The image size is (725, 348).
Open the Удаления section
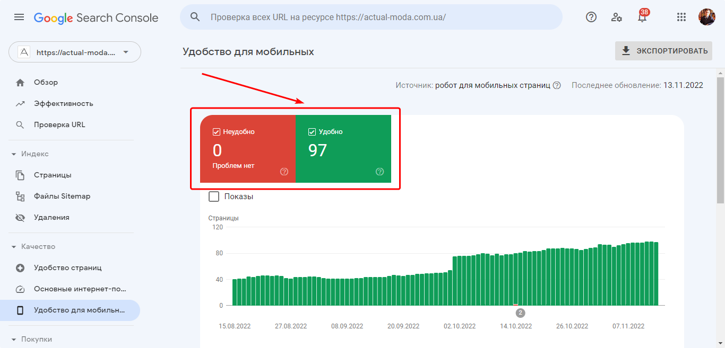70,218
